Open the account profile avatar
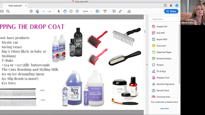The height and width of the screenshot is (115, 205). coord(177,5)
